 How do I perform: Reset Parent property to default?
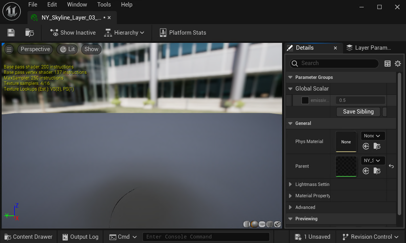(x=391, y=166)
